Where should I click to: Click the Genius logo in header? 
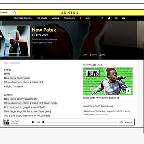point(69,13)
